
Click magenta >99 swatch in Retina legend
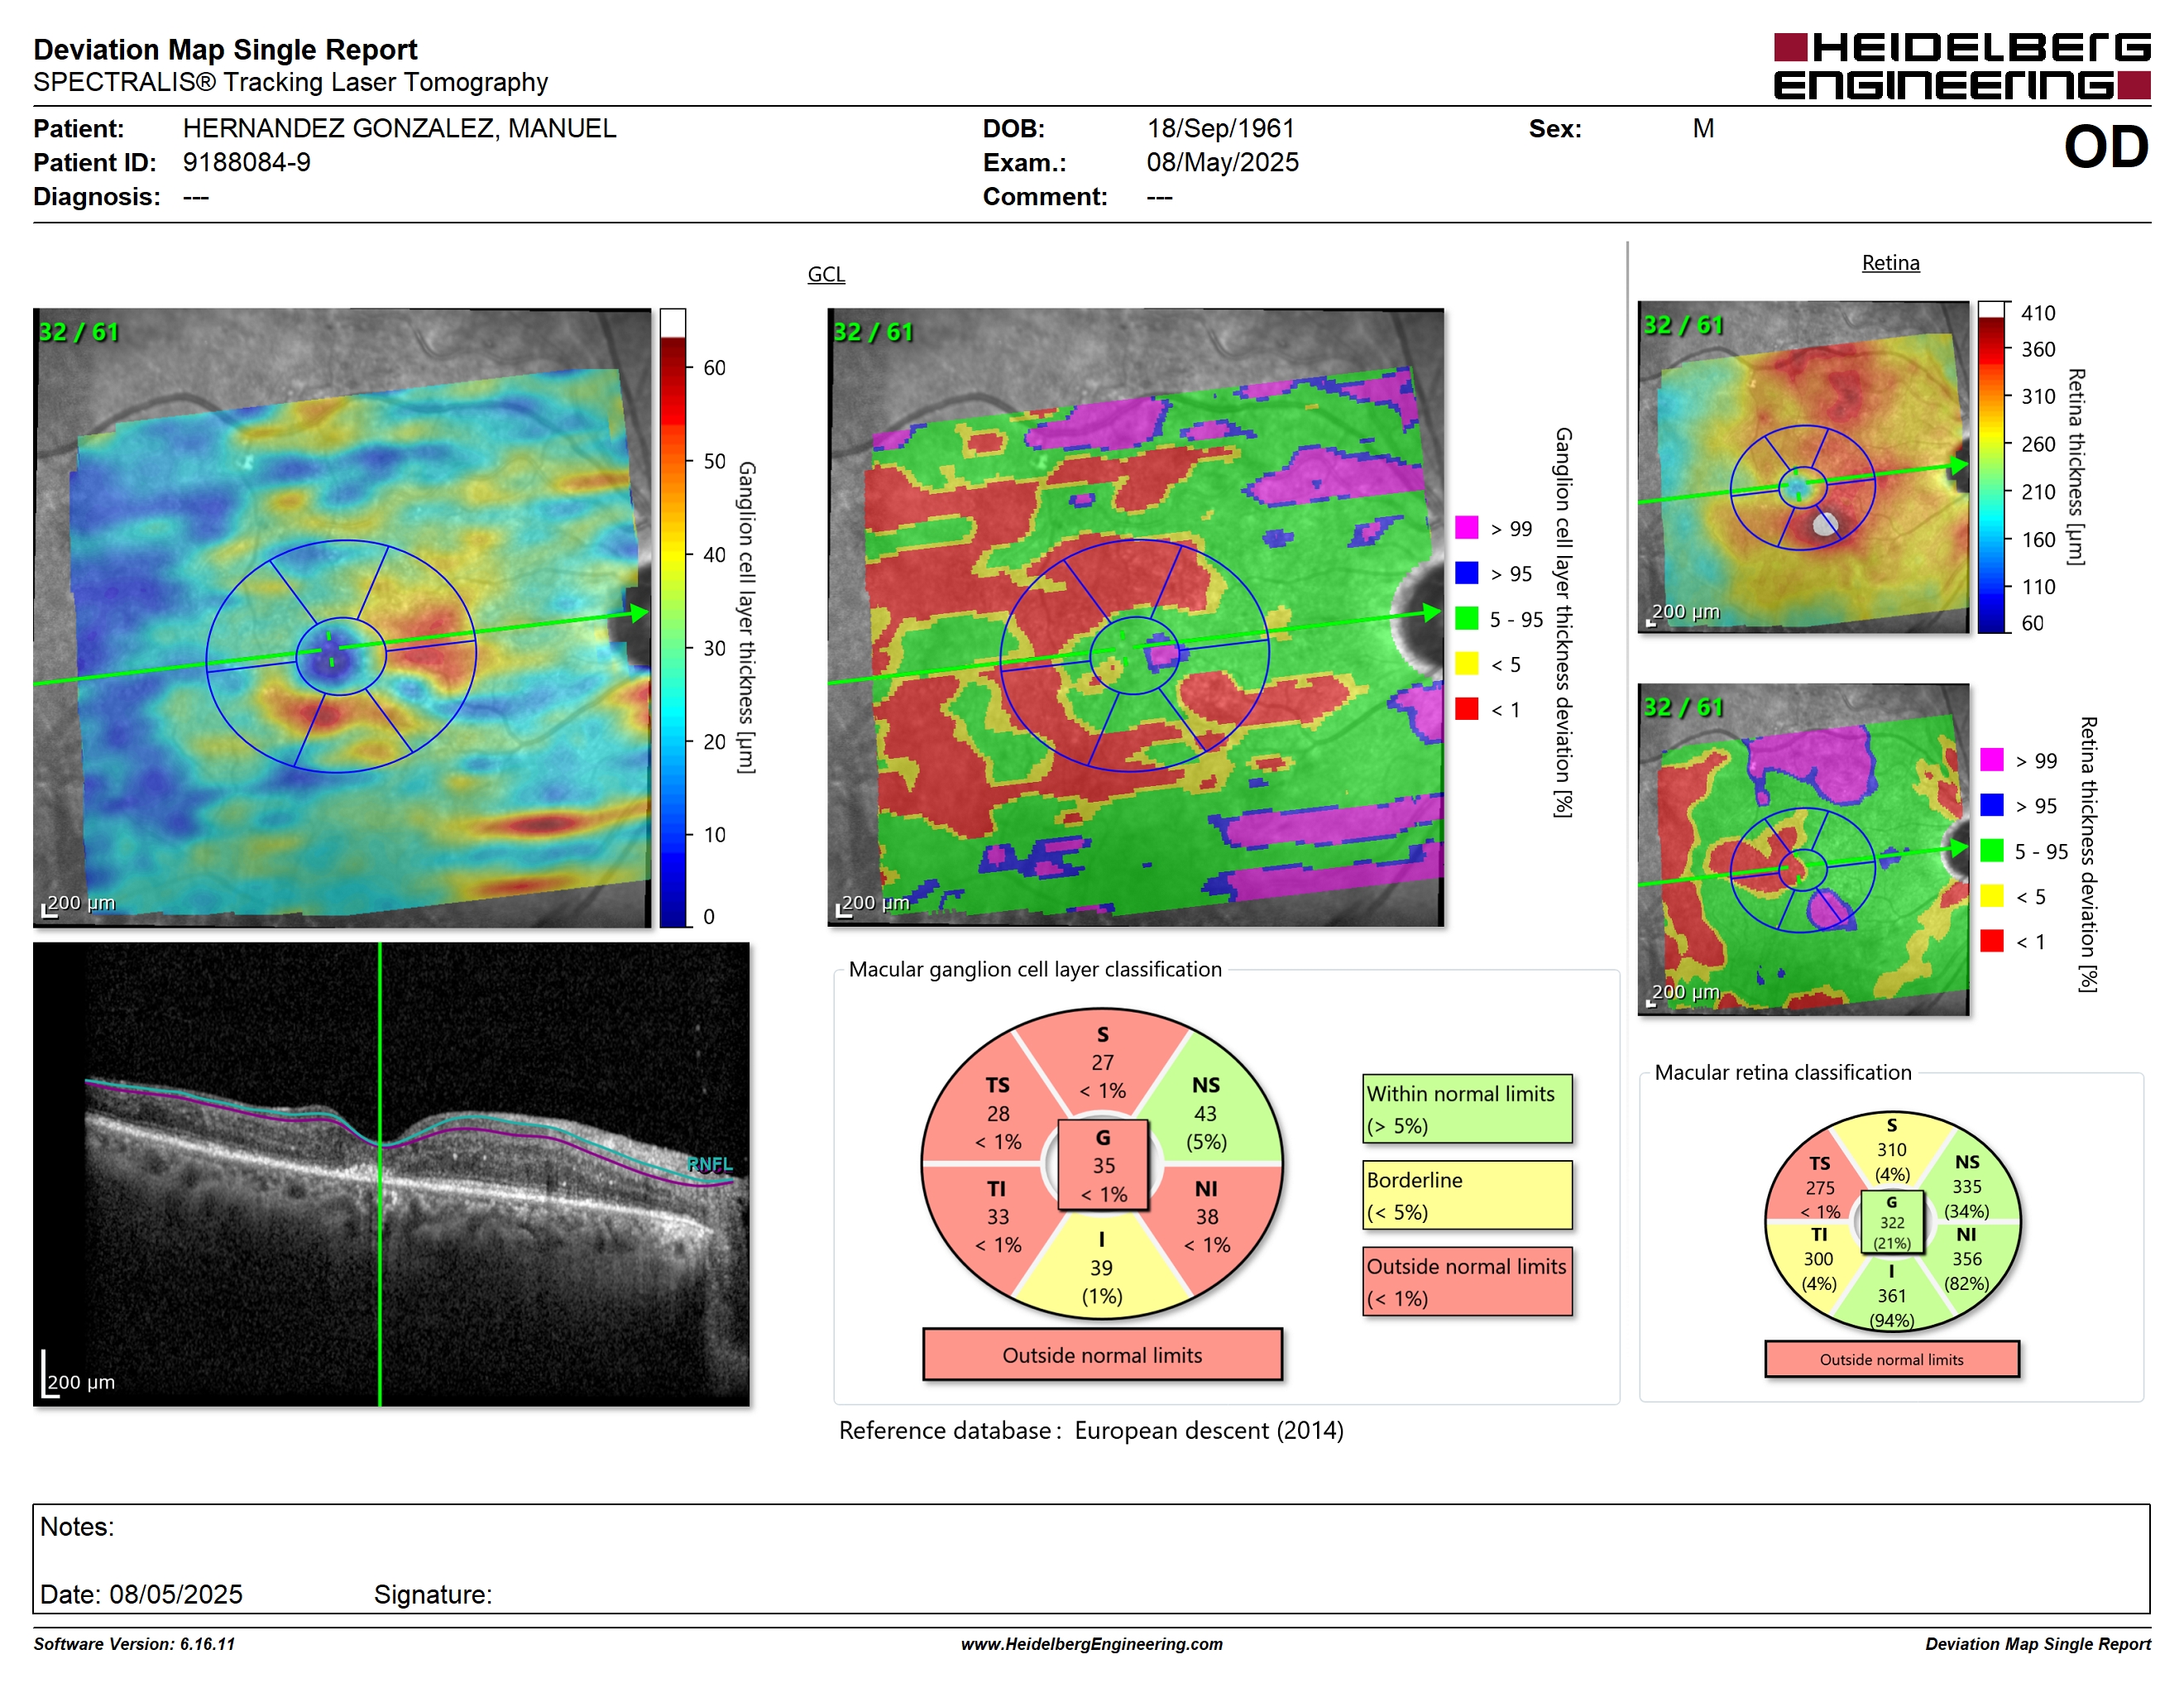(x=1991, y=759)
